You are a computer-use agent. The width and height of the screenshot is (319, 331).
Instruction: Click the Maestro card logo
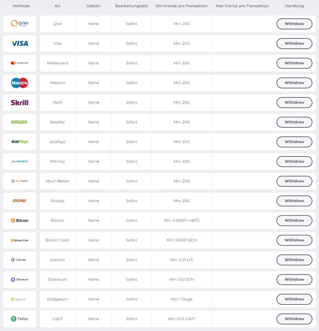[19, 83]
